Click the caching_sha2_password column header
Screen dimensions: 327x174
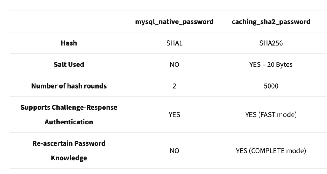pos(271,22)
